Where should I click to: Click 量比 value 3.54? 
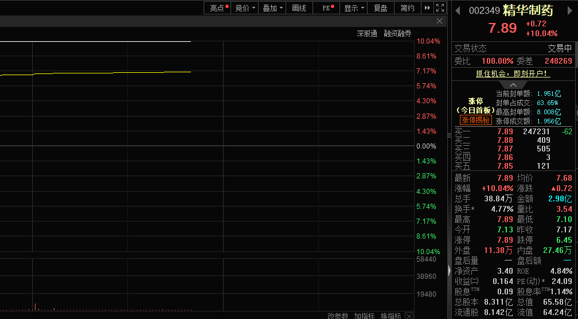click(x=564, y=209)
